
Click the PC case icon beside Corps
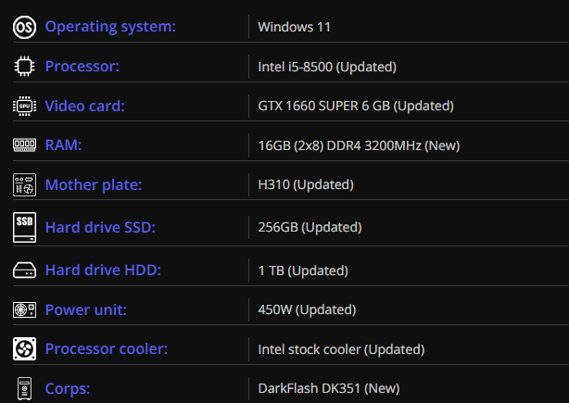pyautogui.click(x=24, y=388)
